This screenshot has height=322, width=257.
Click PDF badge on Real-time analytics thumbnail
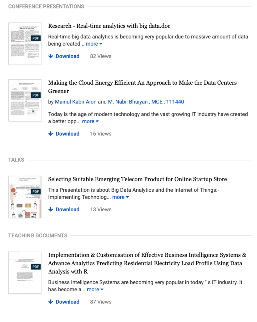(36, 38)
